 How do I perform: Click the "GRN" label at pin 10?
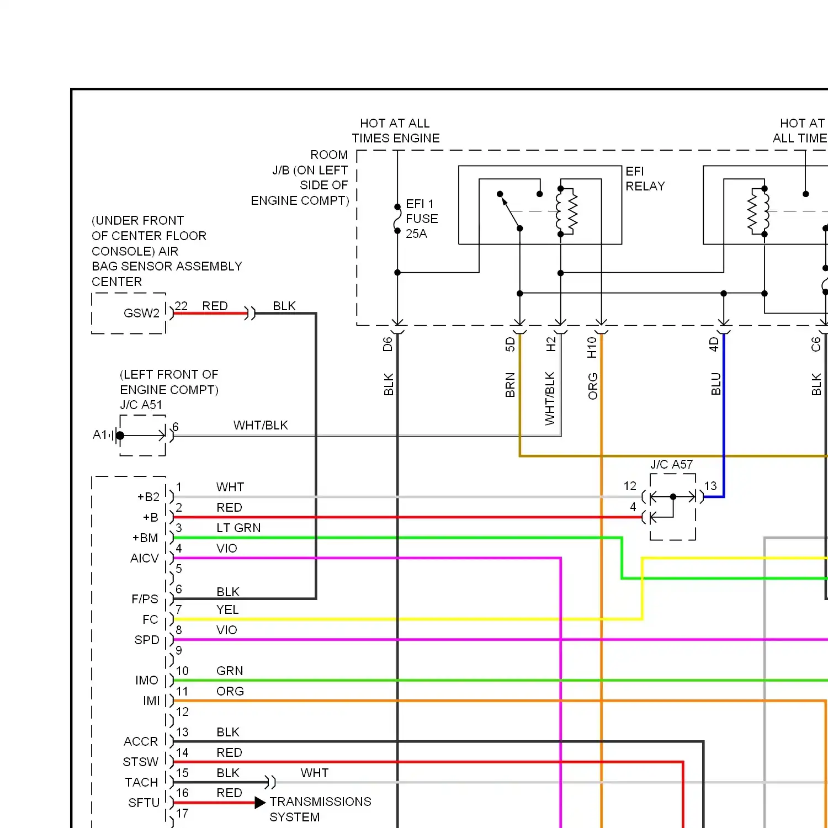230,671
